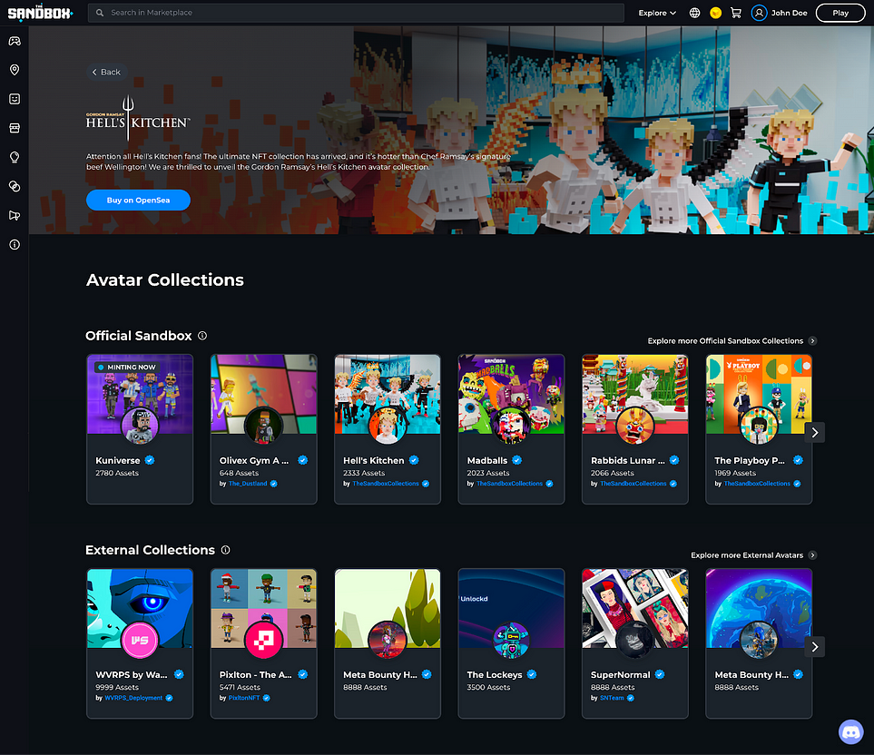Open Hell's Kitchen collection thumbnail

coord(388,394)
